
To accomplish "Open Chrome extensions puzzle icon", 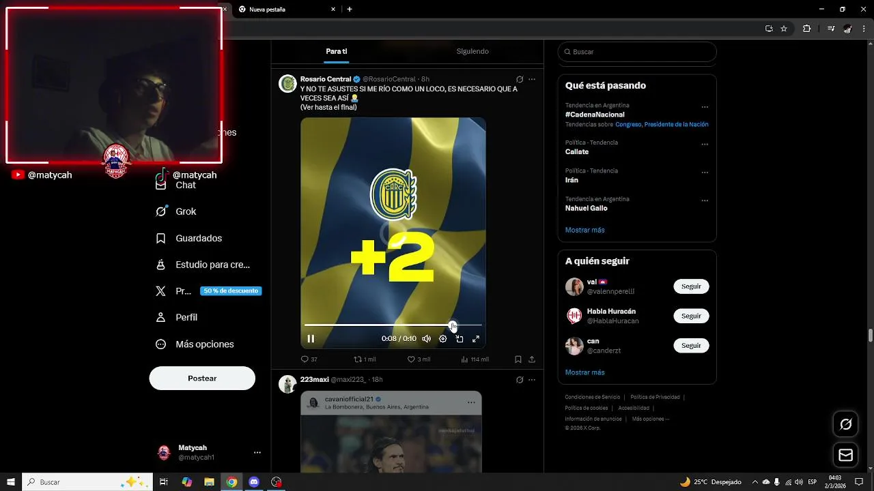I will (x=807, y=29).
